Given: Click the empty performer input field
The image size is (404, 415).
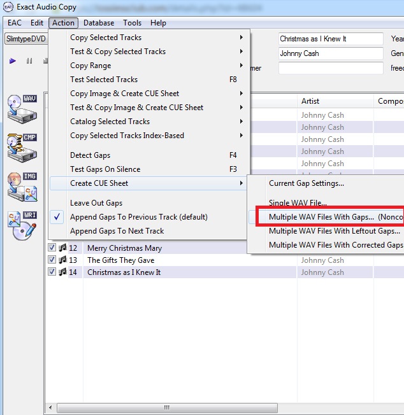Looking at the screenshot, I should point(331,68).
